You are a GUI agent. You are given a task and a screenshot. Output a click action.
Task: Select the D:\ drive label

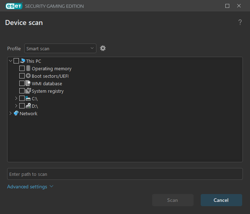tap(35, 106)
